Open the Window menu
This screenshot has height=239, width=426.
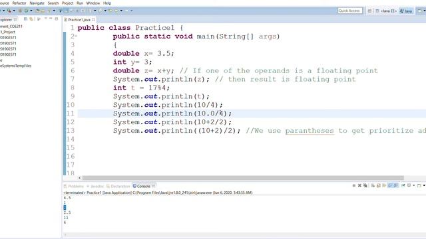point(93,3)
